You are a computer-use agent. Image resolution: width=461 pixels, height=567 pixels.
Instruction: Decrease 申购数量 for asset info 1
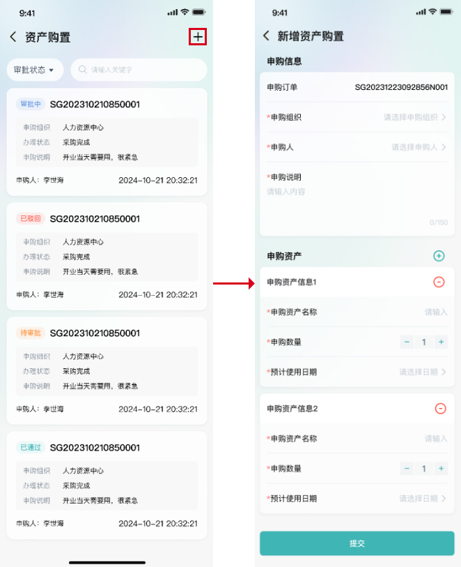(407, 342)
